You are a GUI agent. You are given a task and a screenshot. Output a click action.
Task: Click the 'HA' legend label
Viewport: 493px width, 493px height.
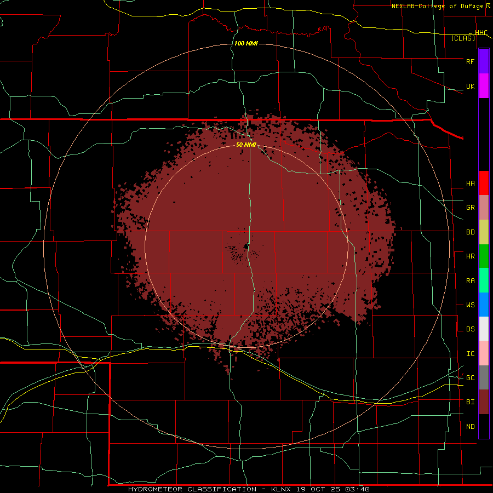tap(470, 184)
